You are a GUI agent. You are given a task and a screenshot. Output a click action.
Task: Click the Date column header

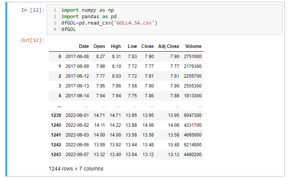point(84,46)
